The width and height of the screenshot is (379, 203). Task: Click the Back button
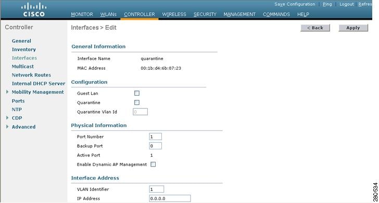pos(315,28)
